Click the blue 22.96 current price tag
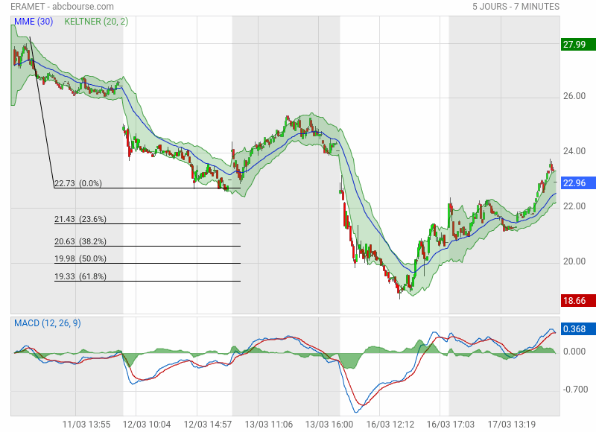Image resolution: width=596 pixels, height=432 pixels. (x=578, y=183)
